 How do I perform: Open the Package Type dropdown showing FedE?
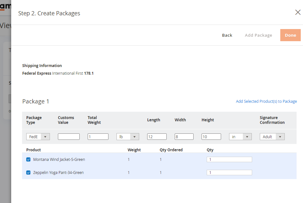point(38,136)
